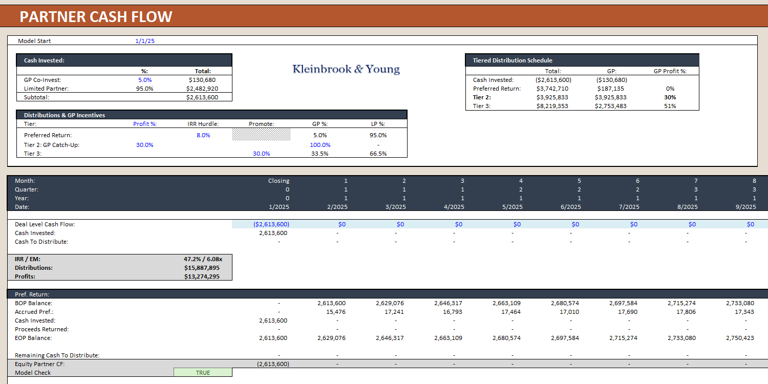Select the Closing column header
768x384 pixels.
pos(279,181)
